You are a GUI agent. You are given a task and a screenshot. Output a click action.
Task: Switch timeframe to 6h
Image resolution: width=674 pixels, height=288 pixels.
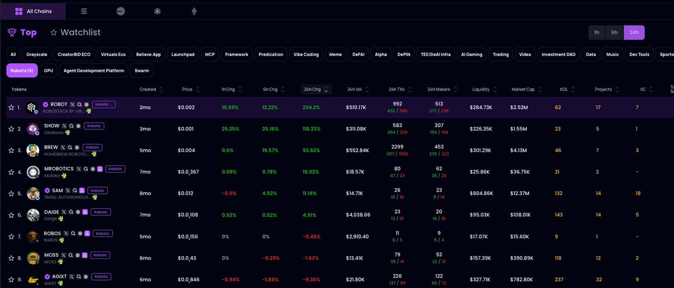[614, 32]
